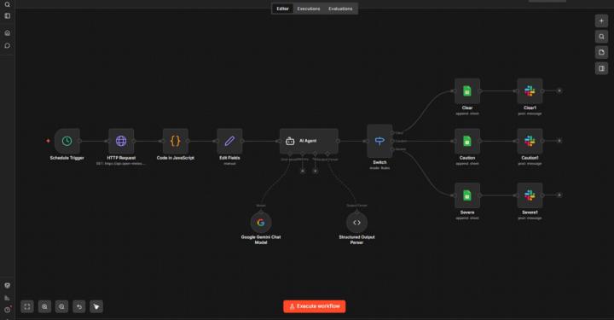This screenshot has height=320, width=614.
Task: Add a memory sub-node under AI Agent
Action: tap(302, 172)
